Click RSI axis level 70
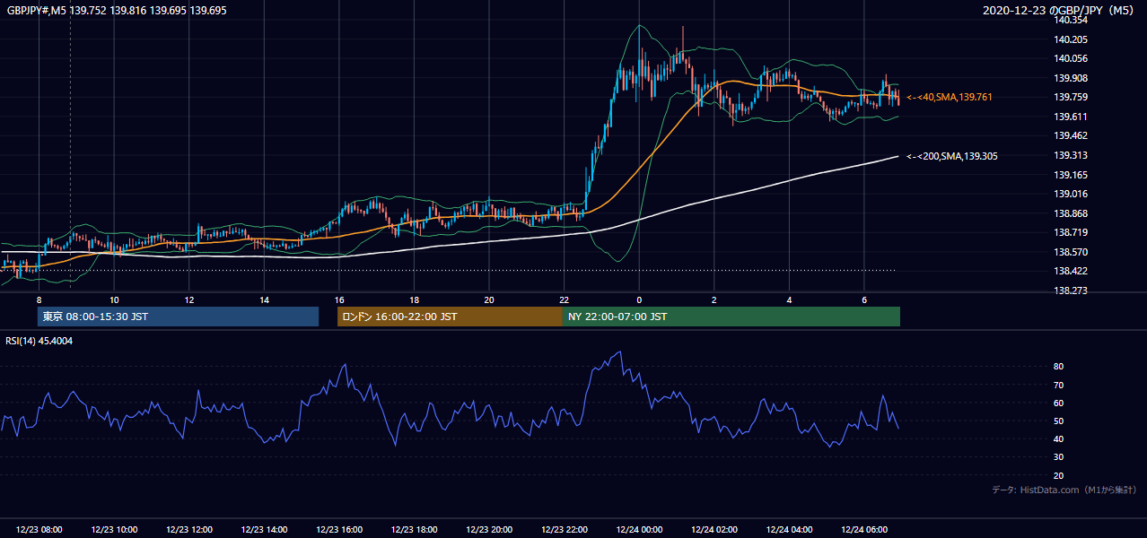This screenshot has height=538, width=1147. [x=1059, y=385]
